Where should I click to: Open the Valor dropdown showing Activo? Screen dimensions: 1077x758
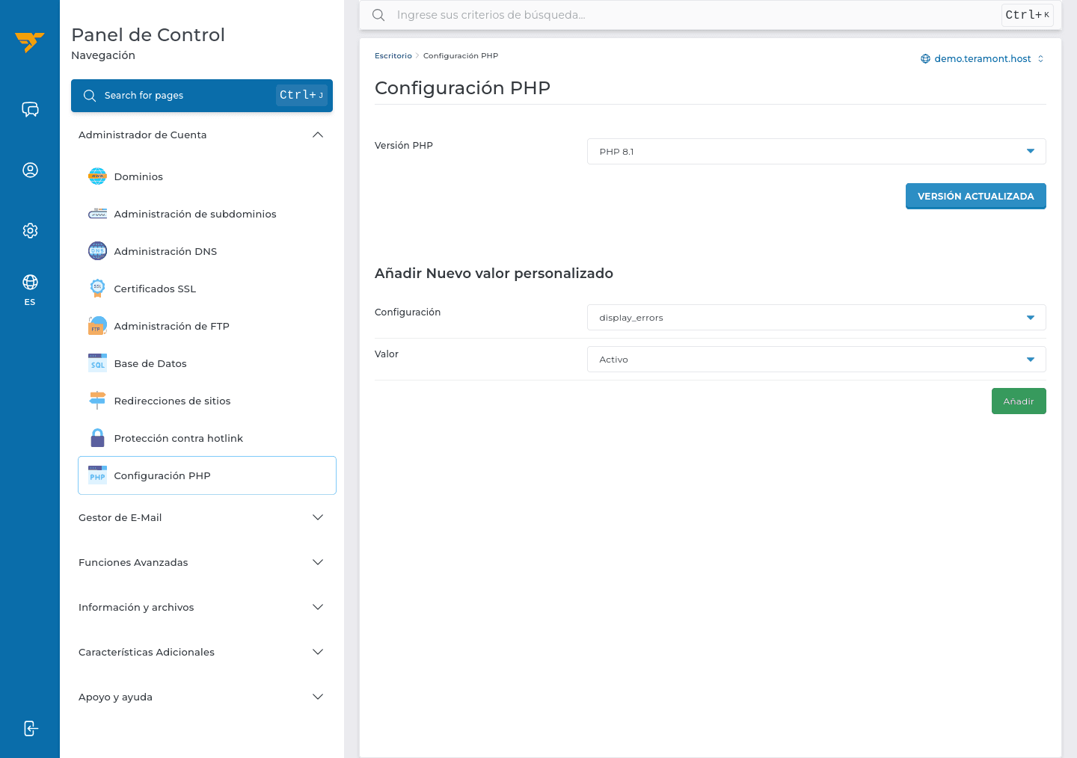click(816, 360)
